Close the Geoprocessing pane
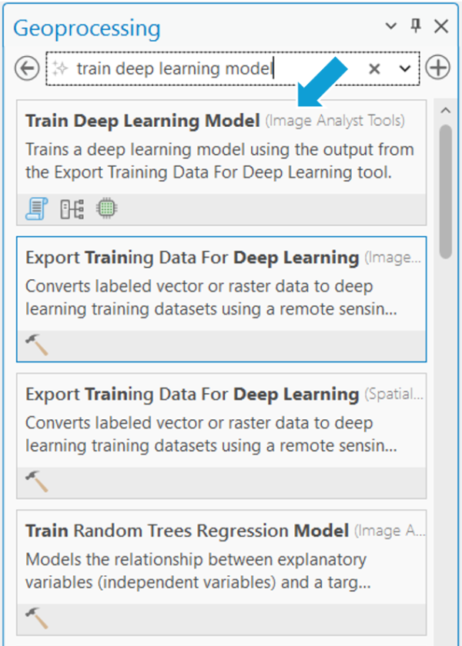 click(440, 27)
